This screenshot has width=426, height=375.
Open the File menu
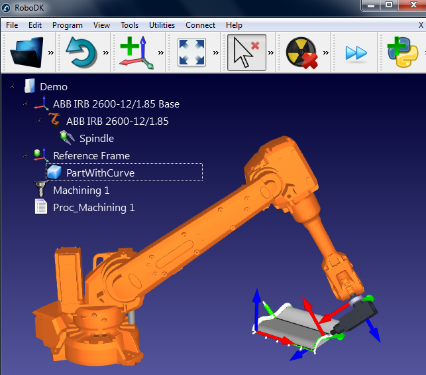(12, 25)
